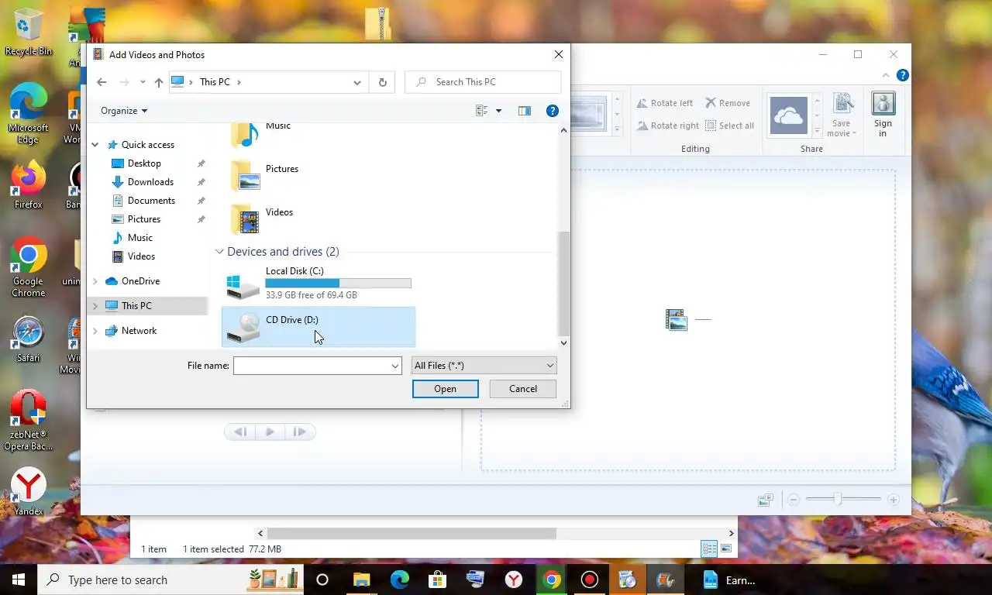Open Windows Start menu

point(19,580)
